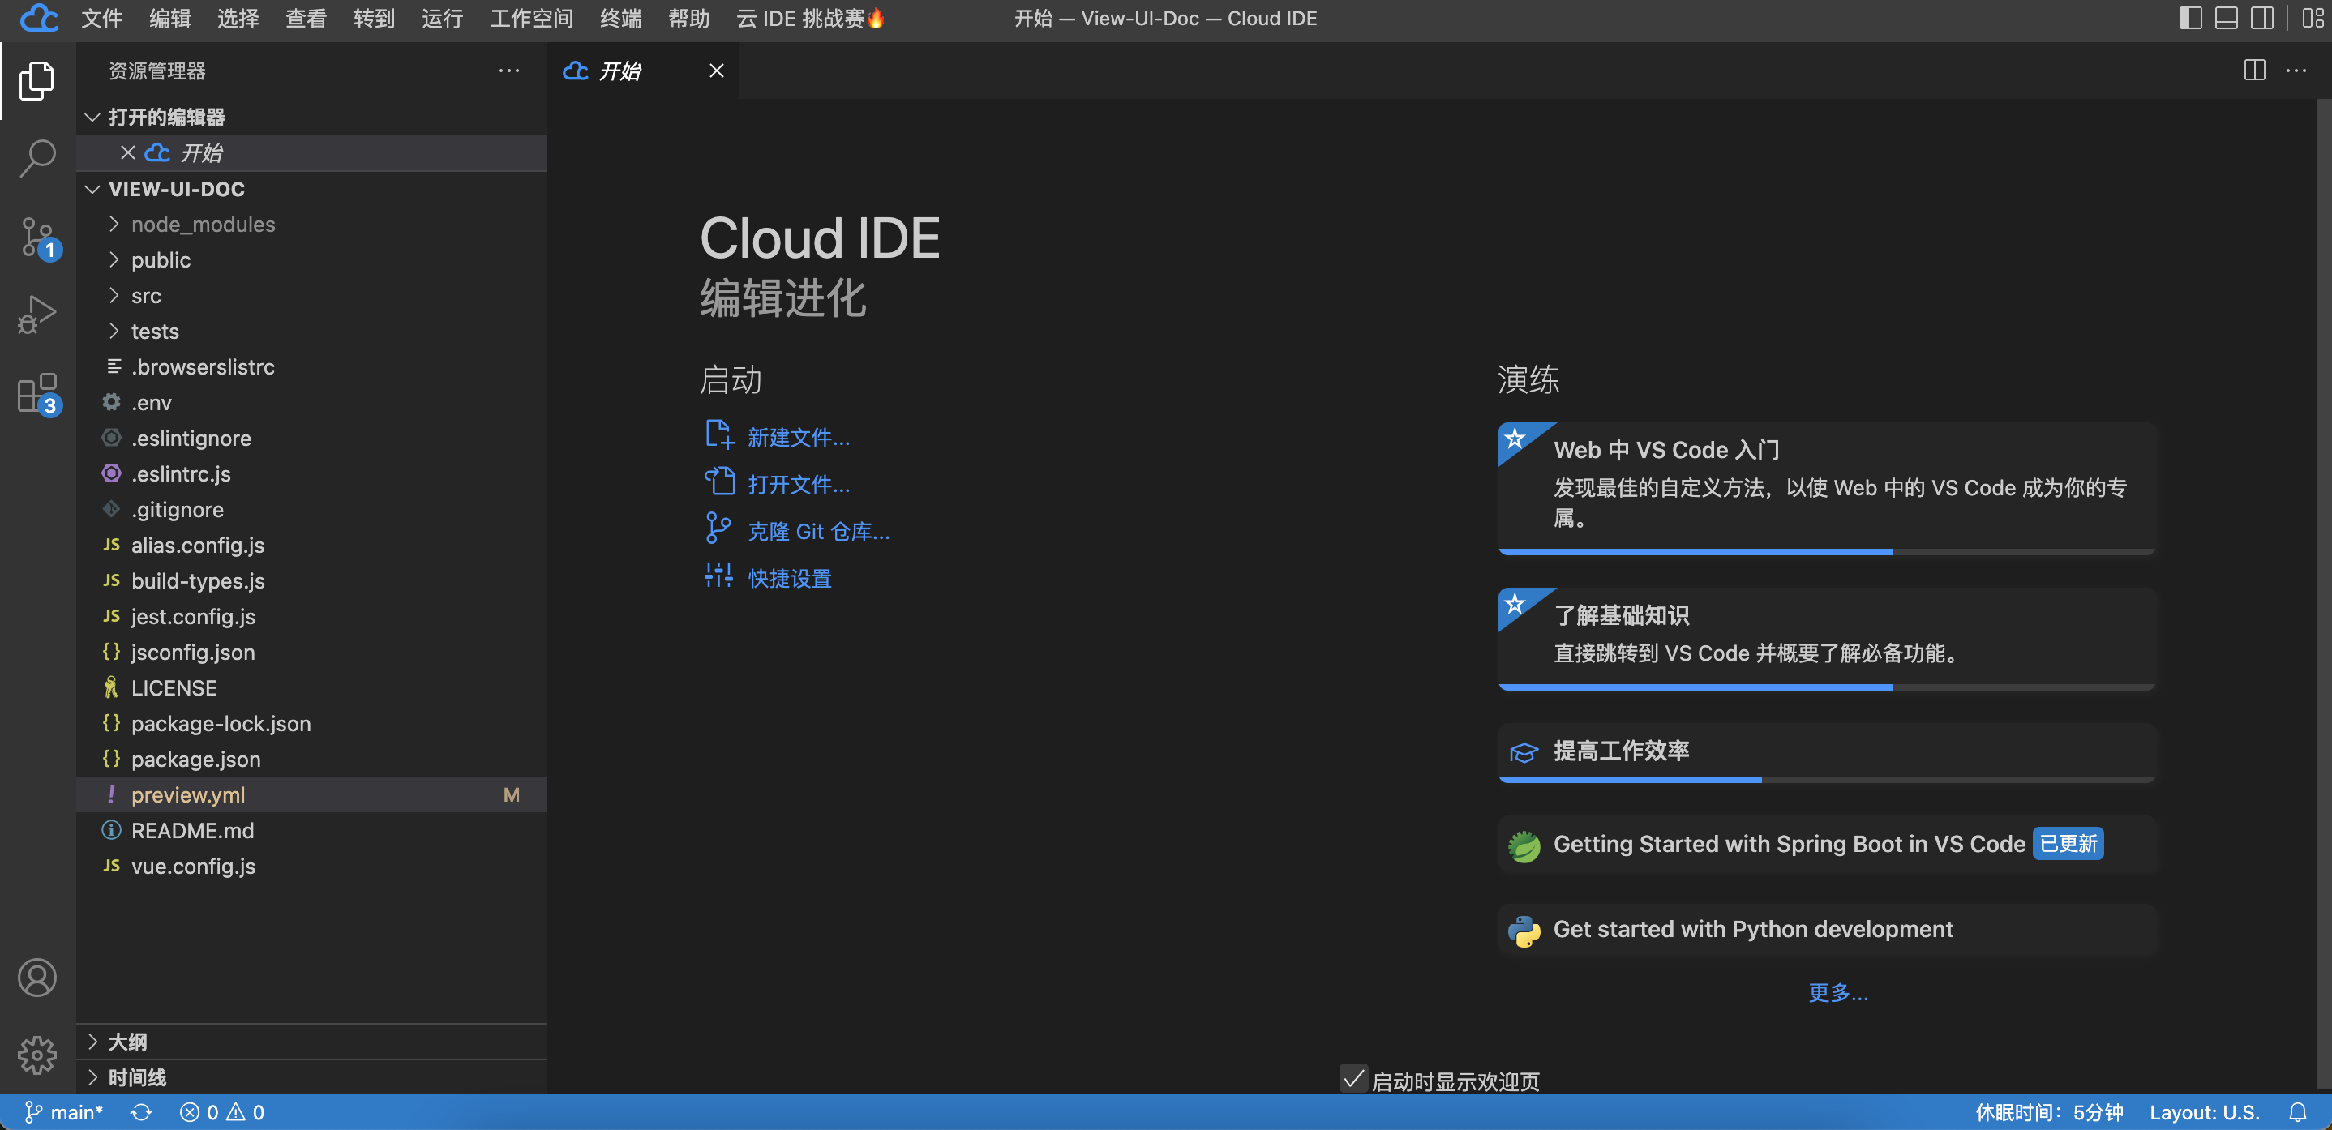2332x1130 pixels.
Task: Open the Accounts icon in activity bar
Action: pyautogui.click(x=37, y=978)
